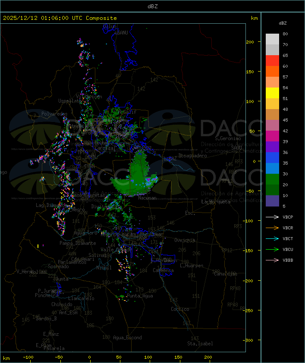Click the white VBCP arrow icon

272,217
